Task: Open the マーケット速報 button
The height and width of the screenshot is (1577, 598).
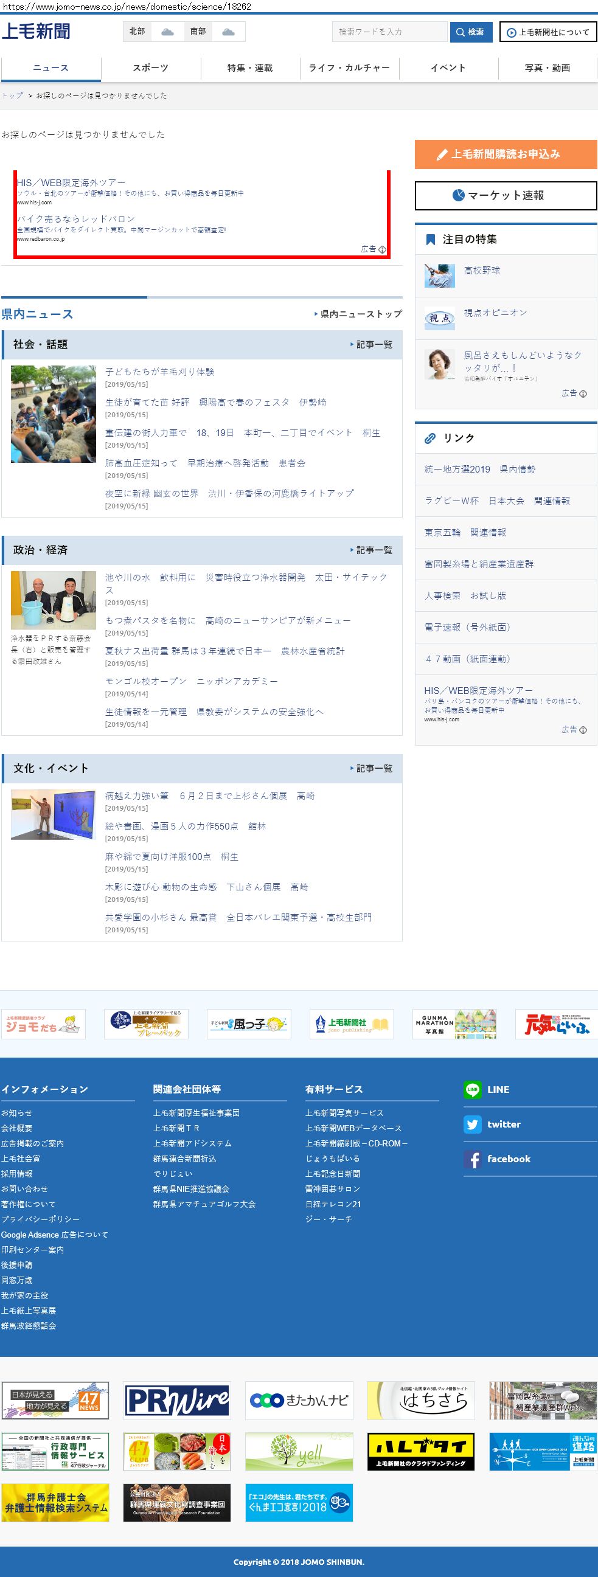Action: pyautogui.click(x=506, y=195)
